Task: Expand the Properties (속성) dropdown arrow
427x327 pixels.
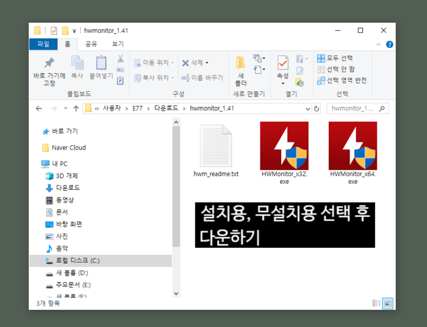Action: tap(283, 83)
